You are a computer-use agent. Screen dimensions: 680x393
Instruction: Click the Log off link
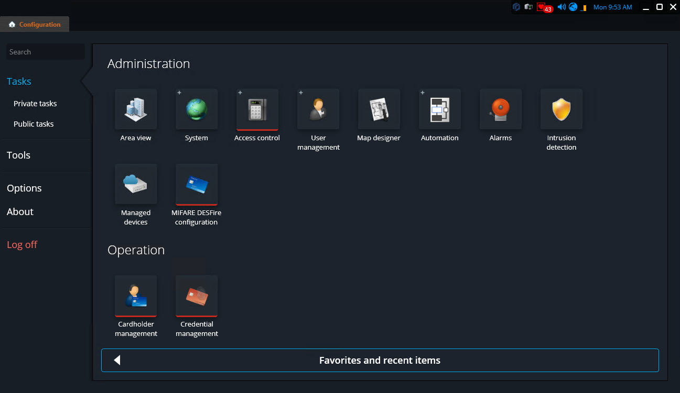(x=22, y=245)
